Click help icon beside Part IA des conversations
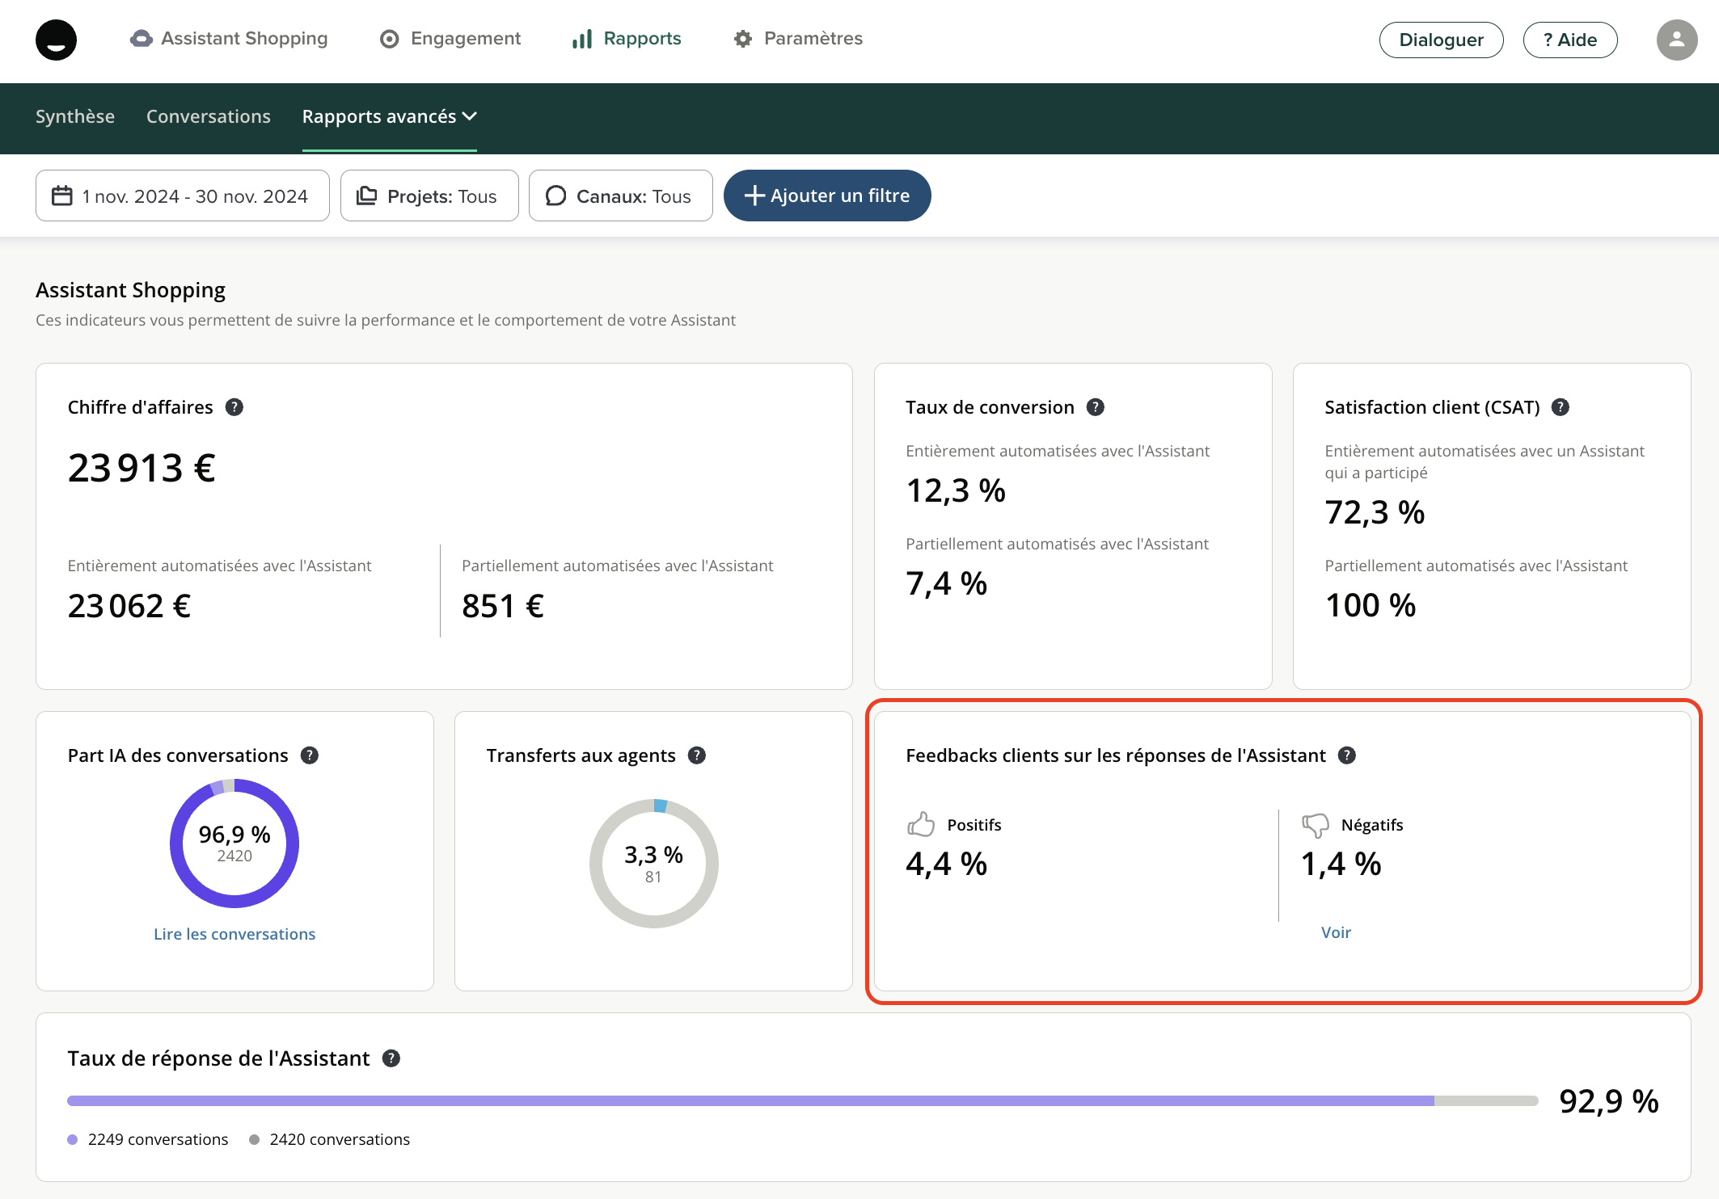 click(310, 755)
